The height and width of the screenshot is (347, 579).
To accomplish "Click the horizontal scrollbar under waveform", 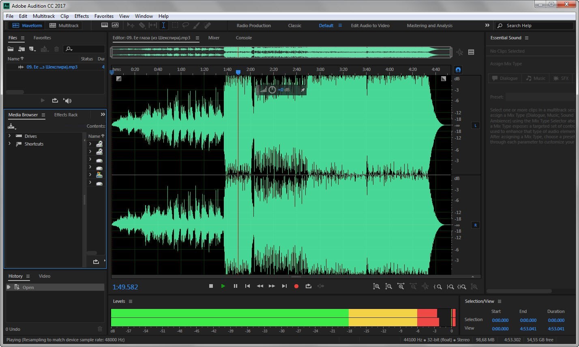I will point(296,277).
